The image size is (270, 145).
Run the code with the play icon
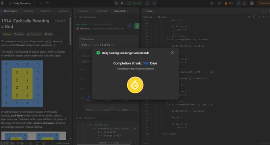click(122, 3)
